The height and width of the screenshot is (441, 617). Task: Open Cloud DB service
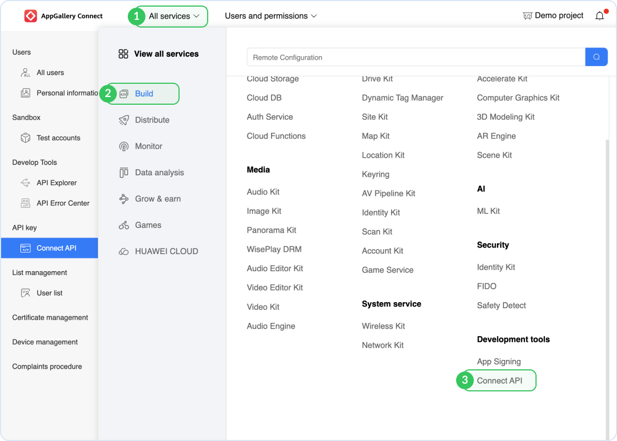coord(264,98)
